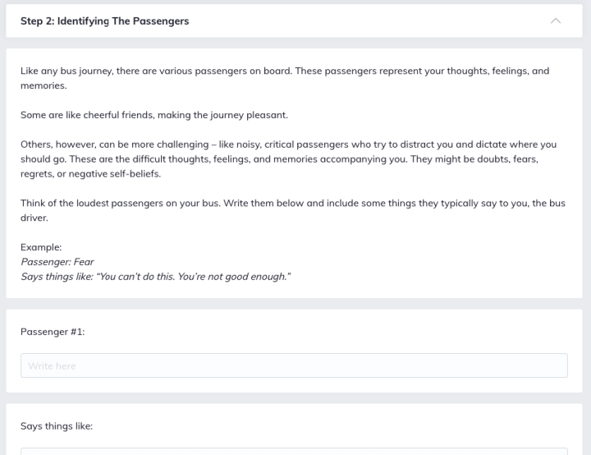591x455 pixels.
Task: Click the Step 2: Identifying The Passengers heading
Action: click(105, 21)
